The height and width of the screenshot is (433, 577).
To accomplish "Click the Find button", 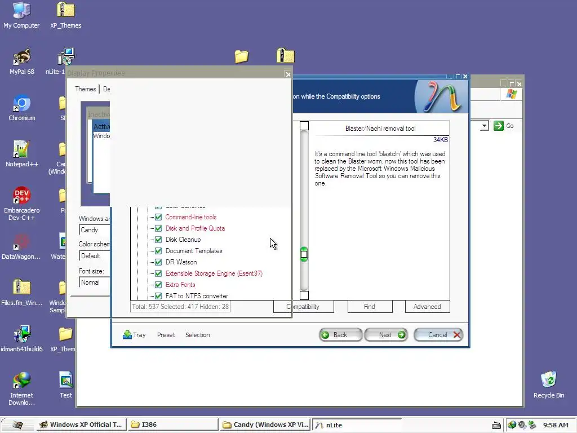I will pos(370,307).
